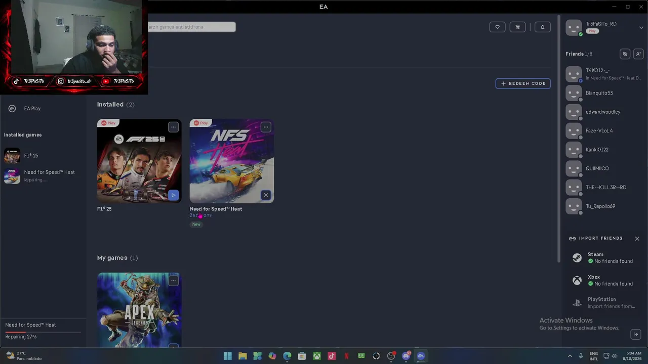Click the Steam import friends icon
Screen dimensions: 648x364
tap(577, 258)
